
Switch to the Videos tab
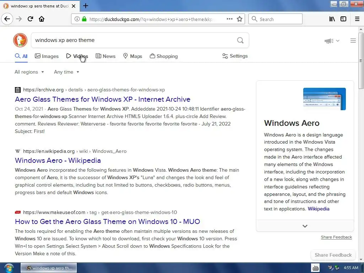coord(77,56)
